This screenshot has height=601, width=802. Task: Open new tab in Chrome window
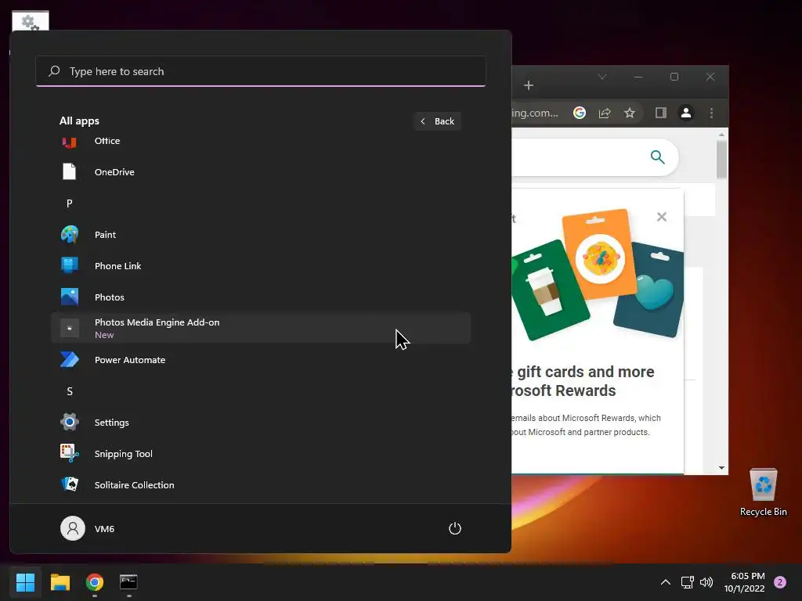[529, 85]
